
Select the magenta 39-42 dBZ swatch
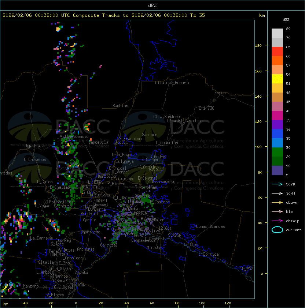click(277, 116)
